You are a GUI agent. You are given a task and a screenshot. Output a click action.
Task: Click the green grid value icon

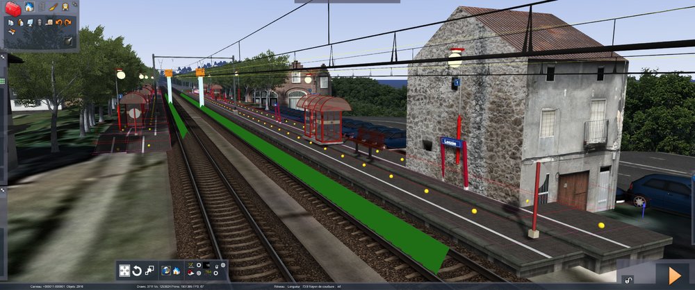click(x=207, y=273)
